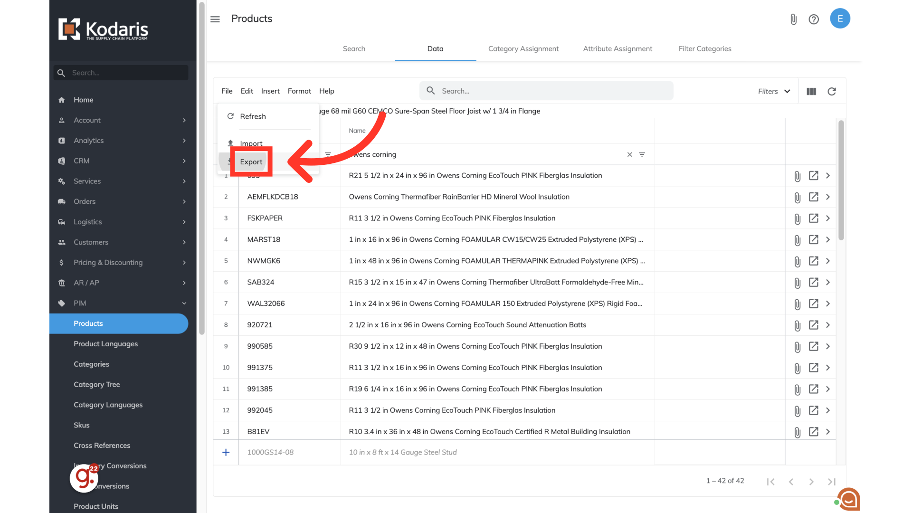Click the column chooser icon
Screen dimensions: 912x513
click(811, 91)
